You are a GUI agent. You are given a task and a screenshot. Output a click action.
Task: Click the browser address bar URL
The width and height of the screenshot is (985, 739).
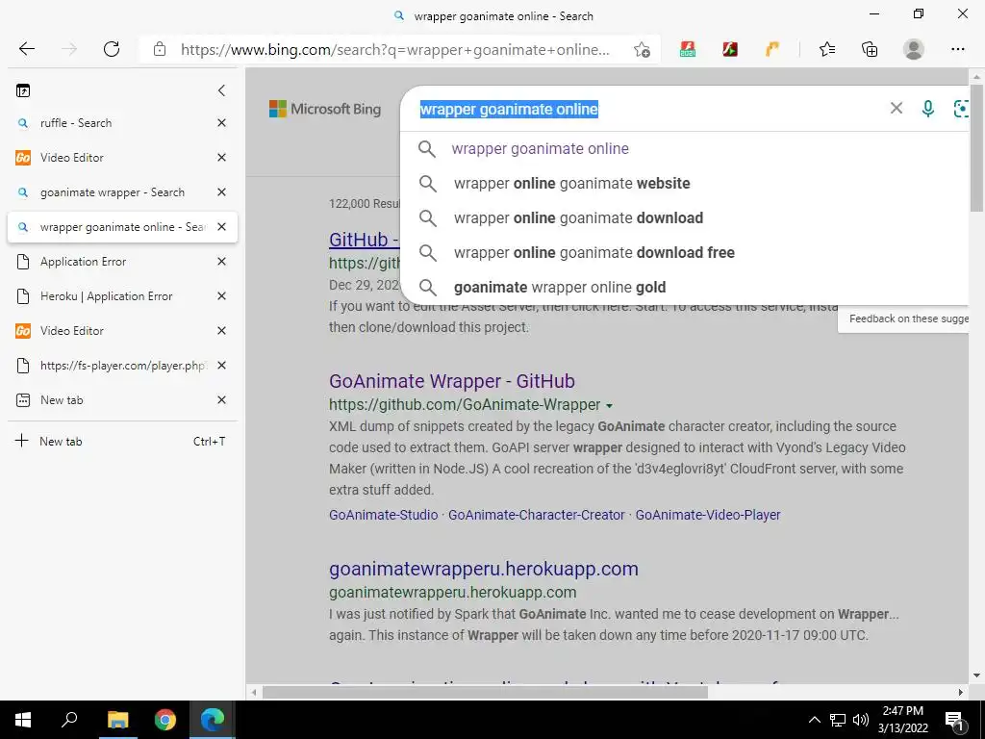(x=394, y=50)
